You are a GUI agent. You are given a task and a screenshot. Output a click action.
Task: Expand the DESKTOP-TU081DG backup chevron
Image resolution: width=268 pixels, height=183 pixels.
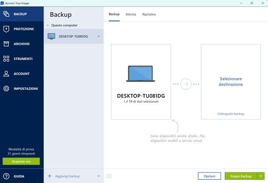pos(98,36)
